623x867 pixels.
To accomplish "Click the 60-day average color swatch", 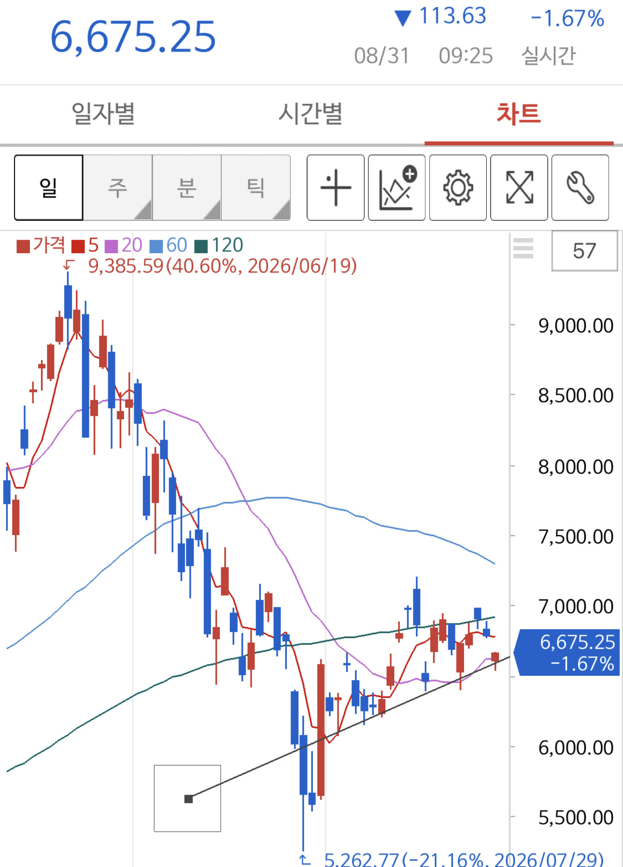I will [x=156, y=246].
